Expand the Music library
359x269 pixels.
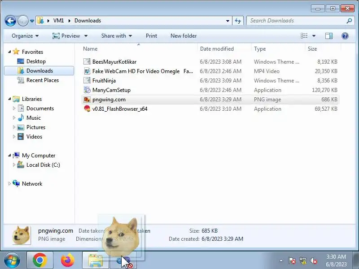click(14, 117)
